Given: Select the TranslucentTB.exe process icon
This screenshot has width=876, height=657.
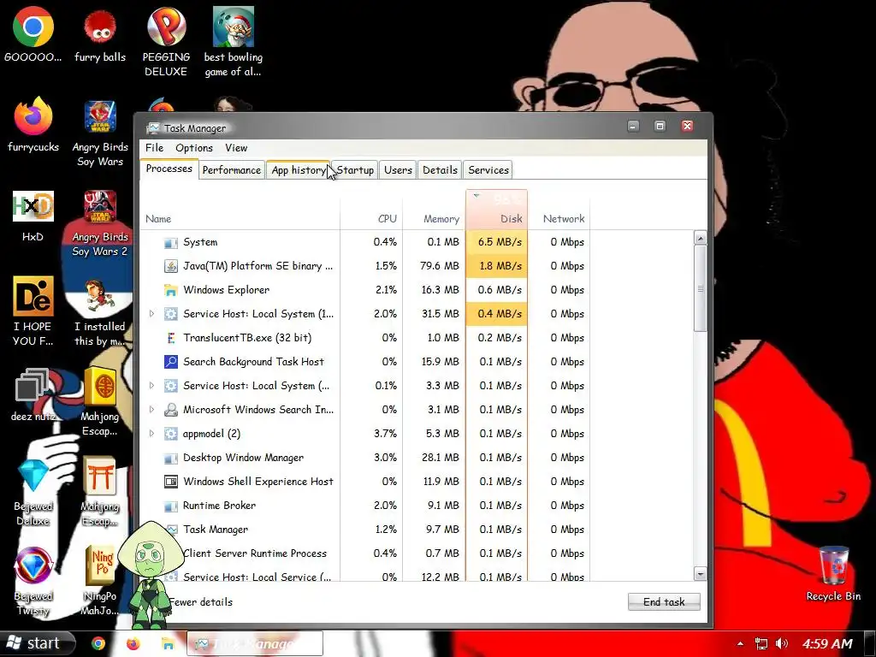Looking at the screenshot, I should [170, 338].
